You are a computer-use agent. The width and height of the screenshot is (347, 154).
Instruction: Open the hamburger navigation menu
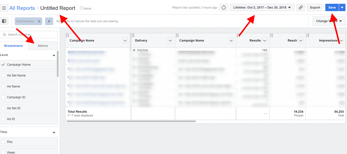coord(4,8)
